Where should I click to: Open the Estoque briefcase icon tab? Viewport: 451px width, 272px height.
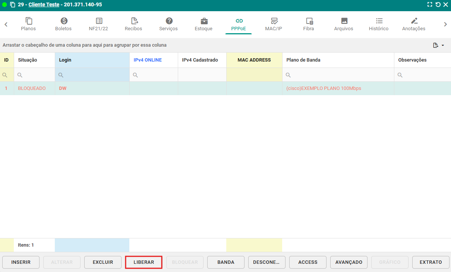tap(204, 24)
